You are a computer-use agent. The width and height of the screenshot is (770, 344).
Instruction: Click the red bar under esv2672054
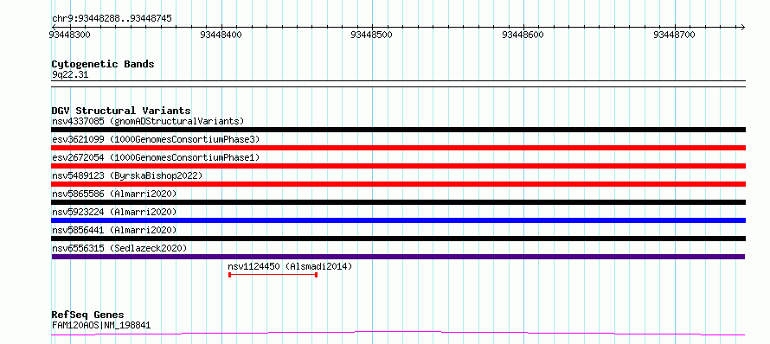pyautogui.click(x=398, y=166)
